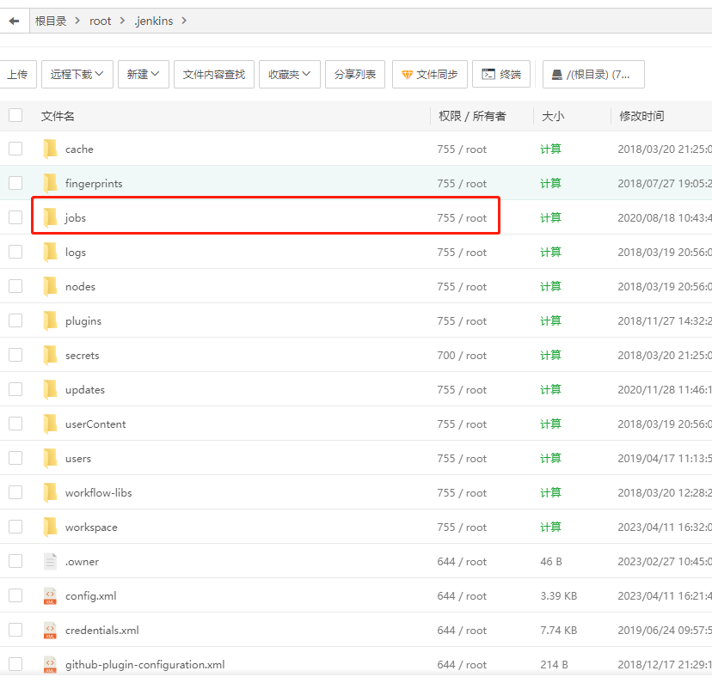Open the workflow-libs folder icon
The height and width of the screenshot is (683, 712).
pyautogui.click(x=50, y=492)
